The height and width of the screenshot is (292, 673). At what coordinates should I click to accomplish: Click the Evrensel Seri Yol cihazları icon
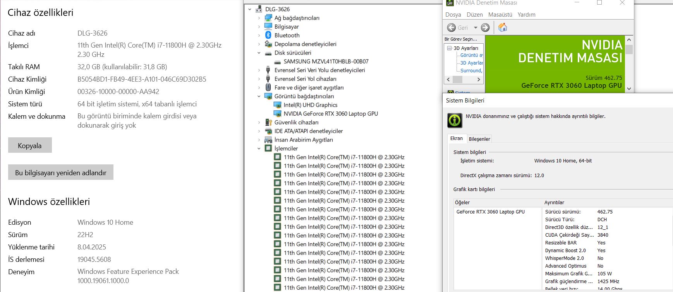[268, 79]
